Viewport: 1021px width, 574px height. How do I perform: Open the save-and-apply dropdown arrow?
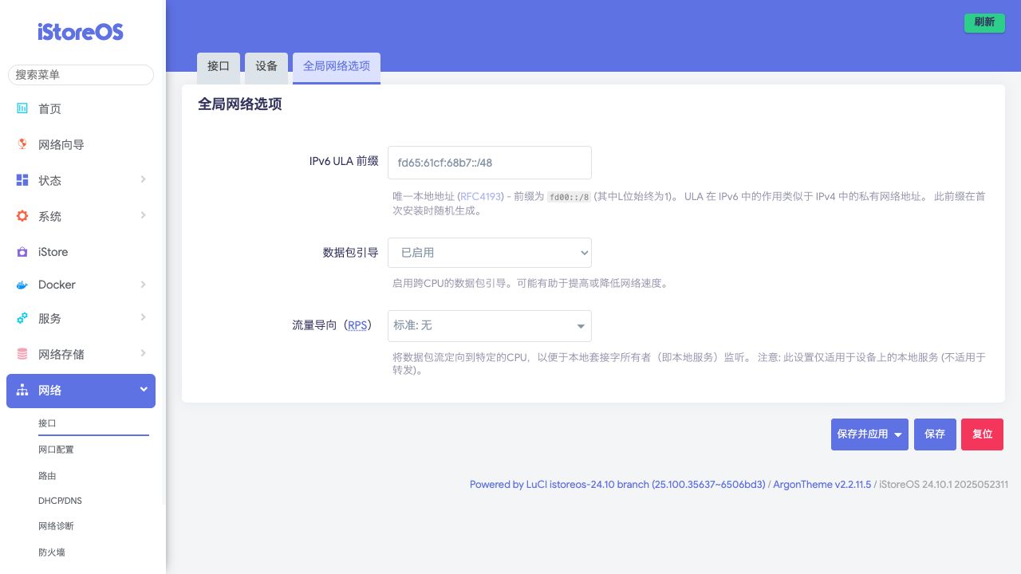(898, 434)
